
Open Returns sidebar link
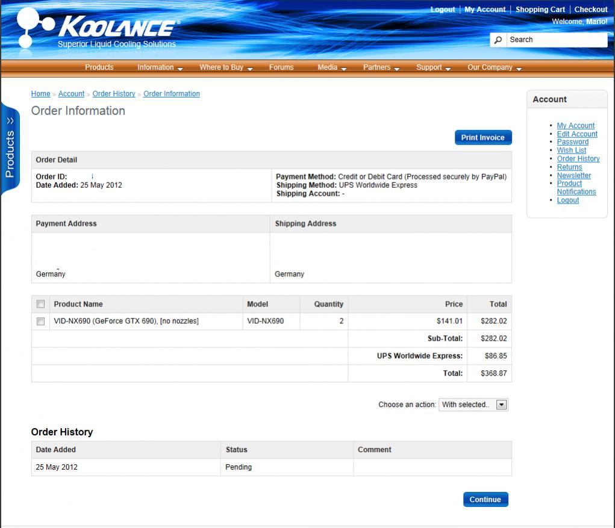[569, 167]
